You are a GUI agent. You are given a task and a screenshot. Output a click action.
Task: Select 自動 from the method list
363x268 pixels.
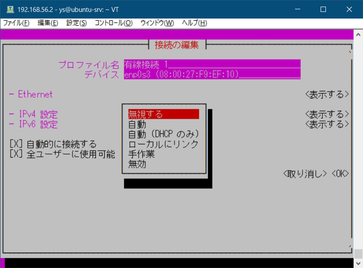coord(137,124)
